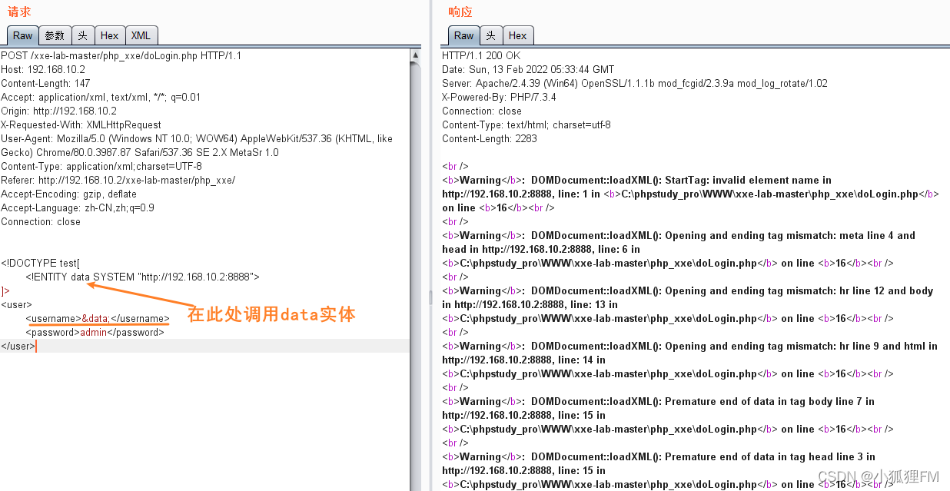This screenshot has height=491, width=950.
Task: Click the request scrollbar up arrow
Action: coord(416,55)
